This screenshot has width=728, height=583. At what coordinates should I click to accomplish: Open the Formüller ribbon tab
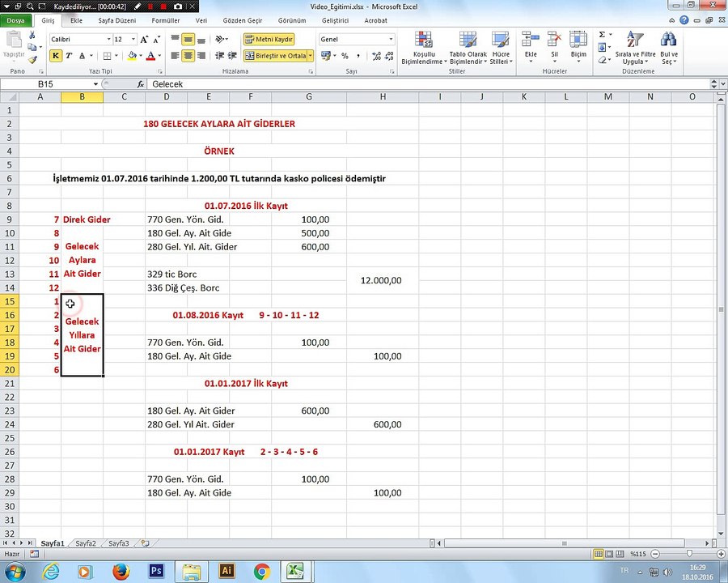(x=165, y=20)
